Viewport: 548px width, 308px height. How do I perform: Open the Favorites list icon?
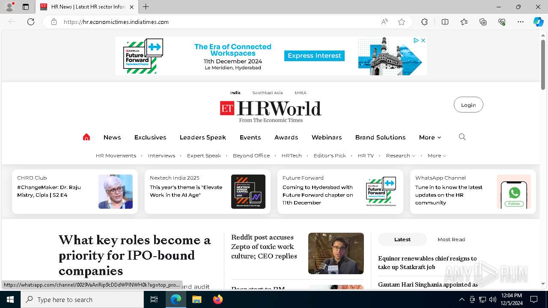pyautogui.click(x=464, y=22)
